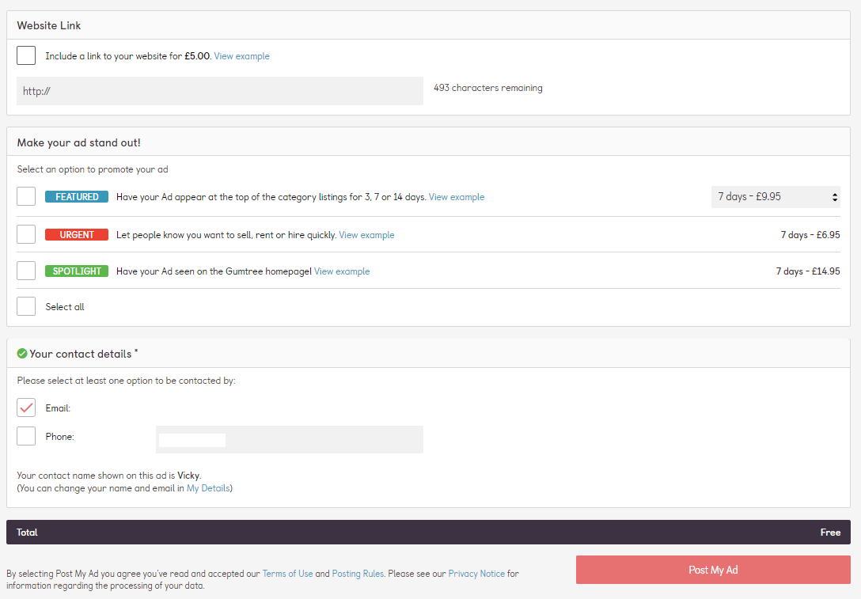The image size is (861, 599).
Task: Enable the Spotlight promotion checkbox
Action: [26, 271]
